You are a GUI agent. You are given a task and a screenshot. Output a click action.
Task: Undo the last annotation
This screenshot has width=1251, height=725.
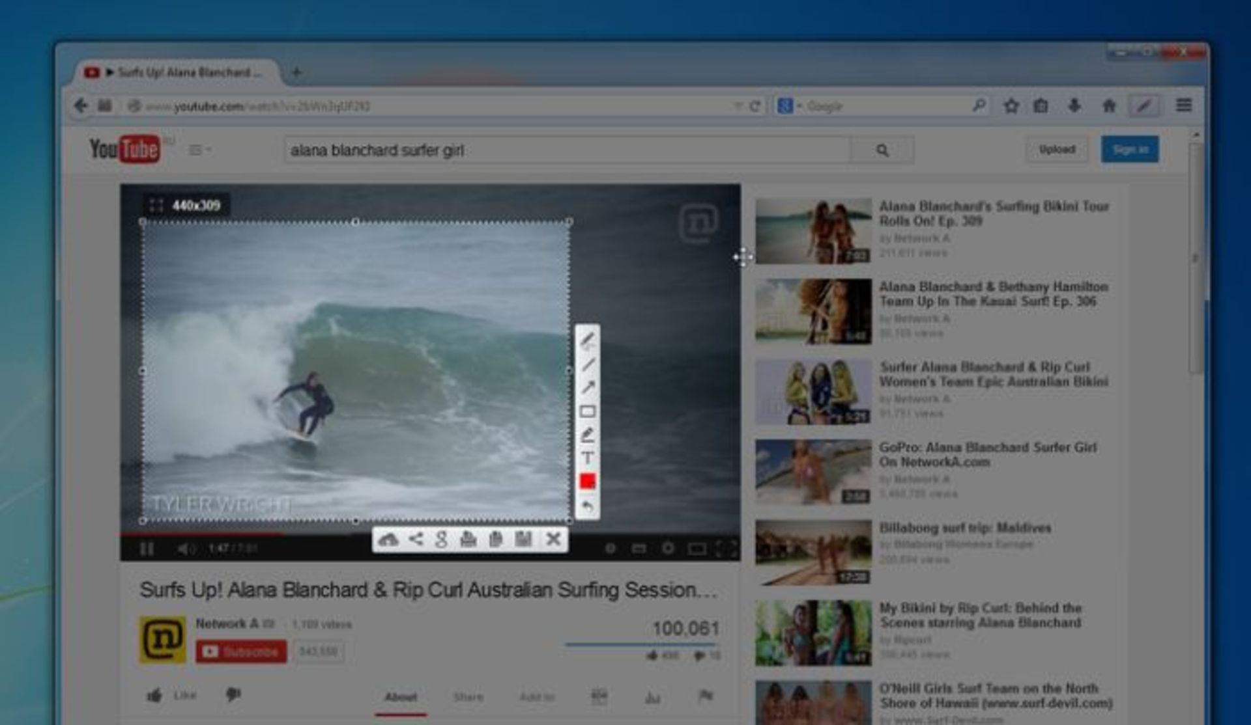[x=588, y=506]
